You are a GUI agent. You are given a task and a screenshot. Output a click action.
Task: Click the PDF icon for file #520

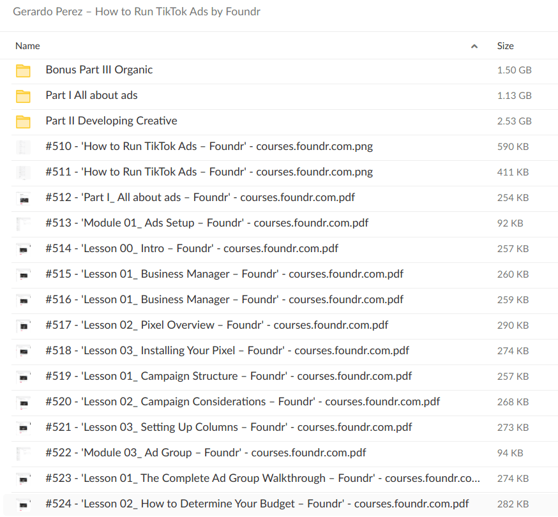[23, 402]
